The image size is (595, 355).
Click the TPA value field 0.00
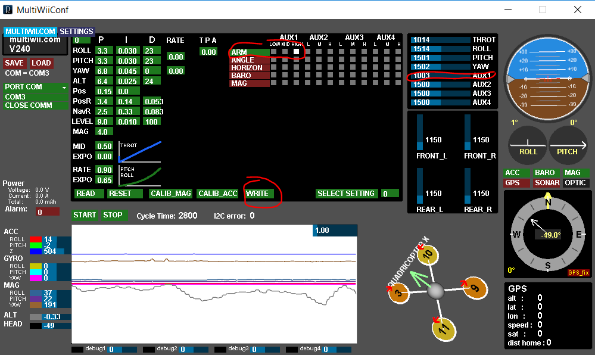point(208,52)
